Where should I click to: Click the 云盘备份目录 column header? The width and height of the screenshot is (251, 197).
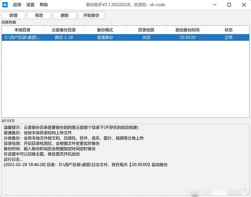[63, 30]
